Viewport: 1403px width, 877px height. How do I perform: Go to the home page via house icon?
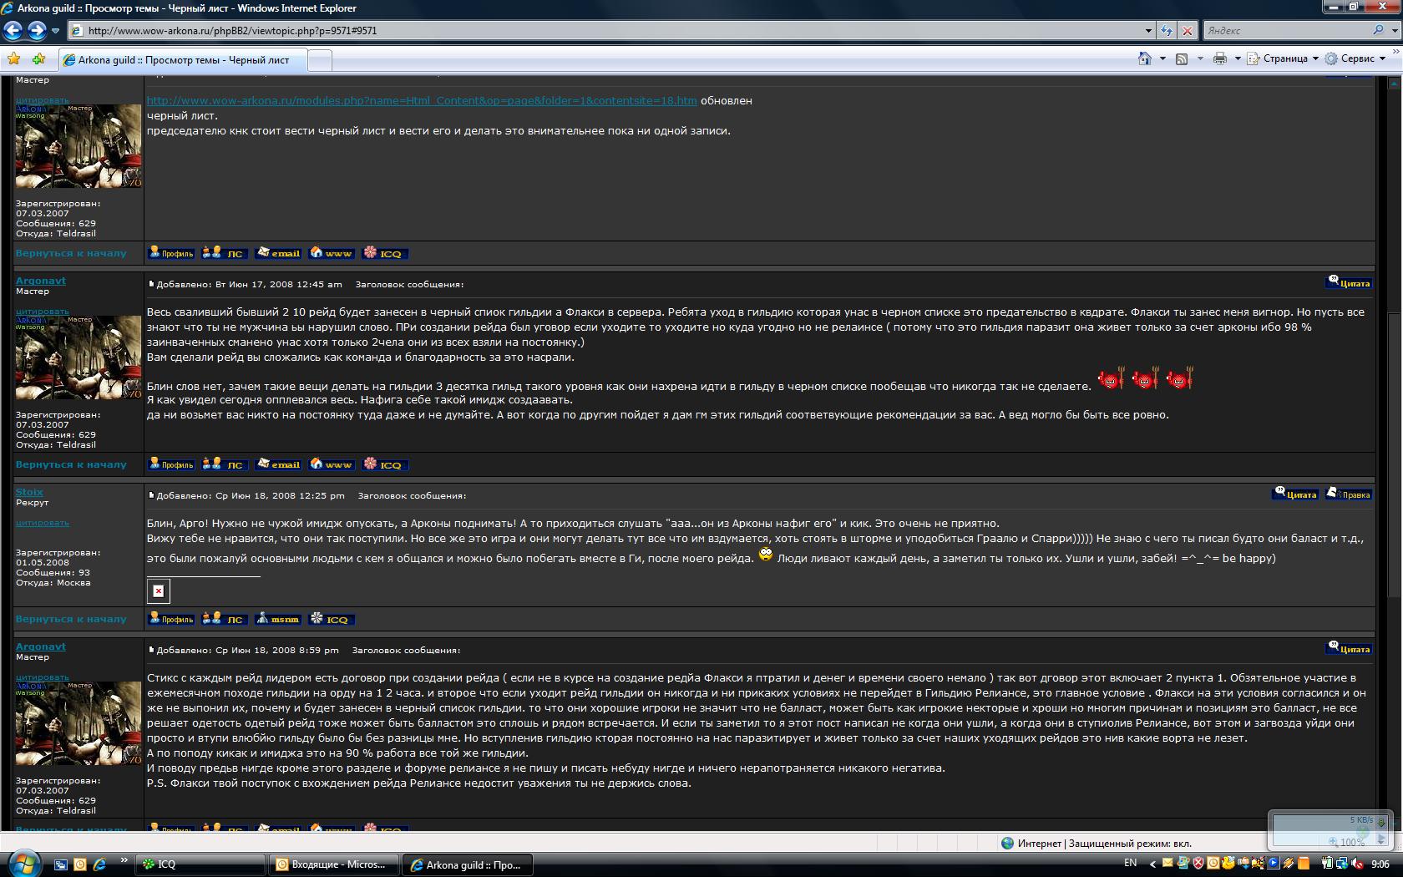1145,58
